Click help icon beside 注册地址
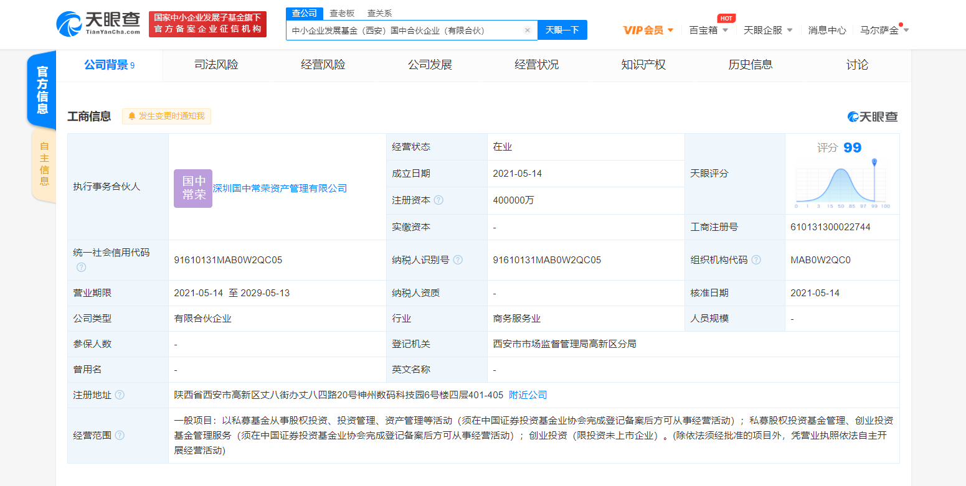966x486 pixels. 120,395
